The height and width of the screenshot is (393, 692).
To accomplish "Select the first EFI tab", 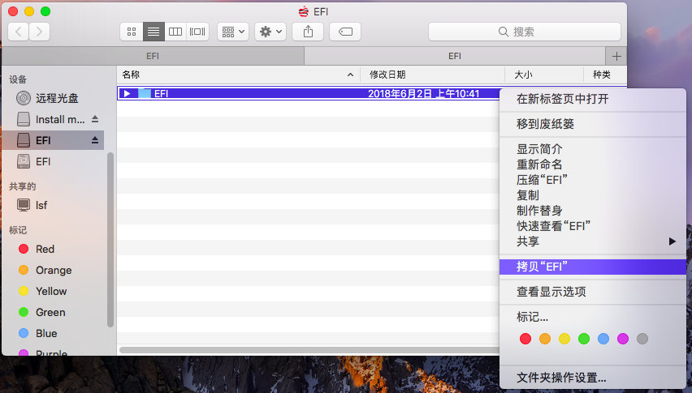I will click(153, 56).
